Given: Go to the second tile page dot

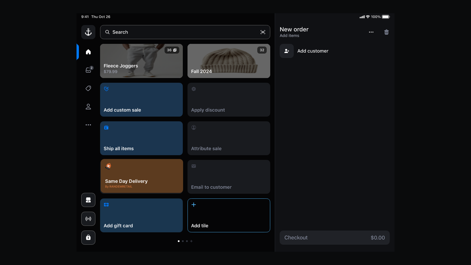Looking at the screenshot, I should 183,241.
